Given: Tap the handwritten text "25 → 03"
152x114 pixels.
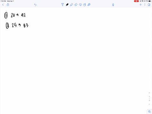Looking at the screenshot, I should tap(20, 25).
